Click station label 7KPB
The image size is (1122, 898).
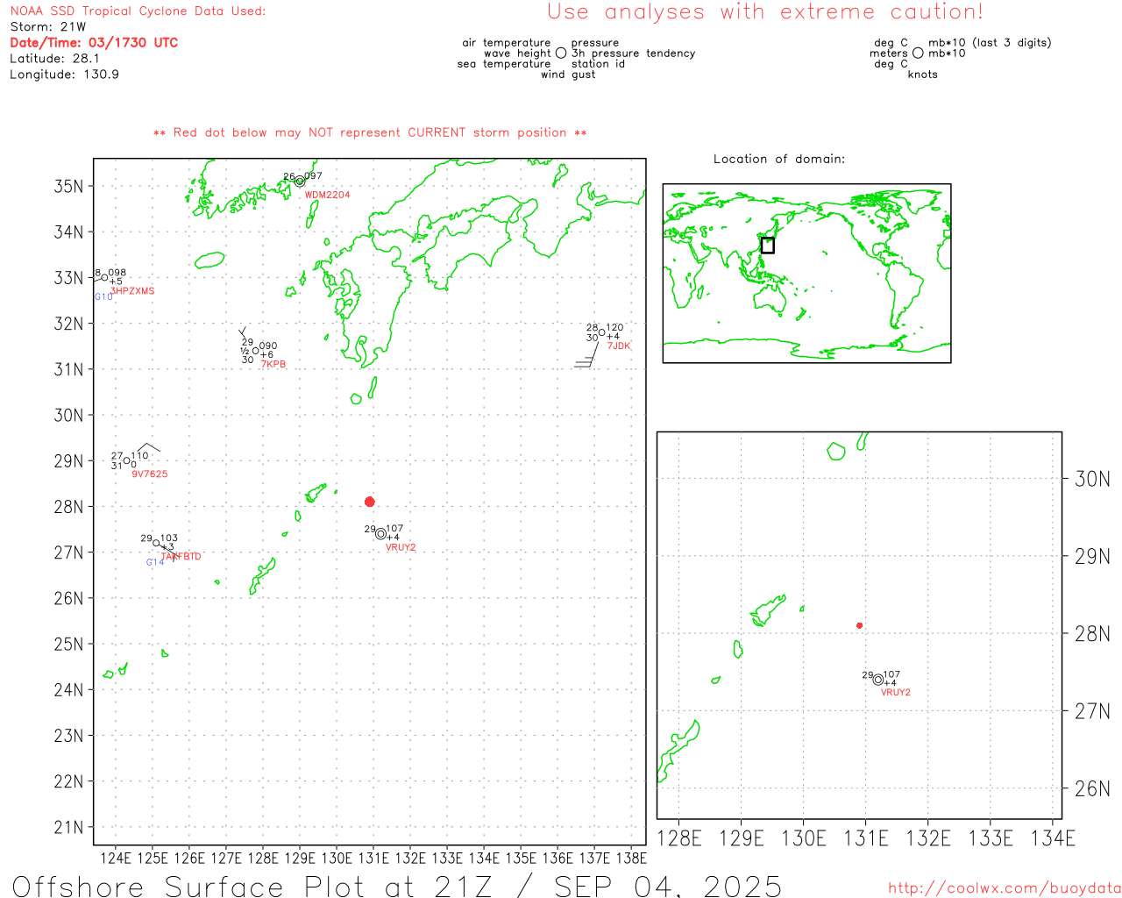pos(273,365)
